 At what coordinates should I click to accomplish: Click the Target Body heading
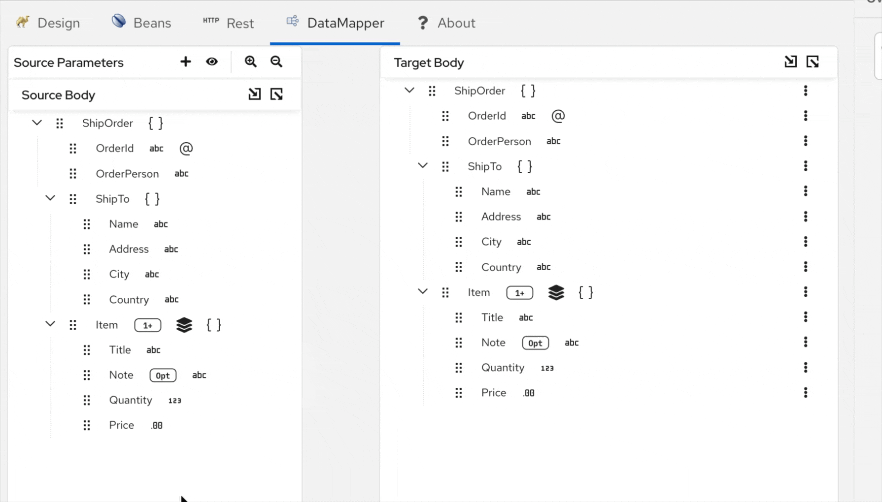tap(429, 63)
